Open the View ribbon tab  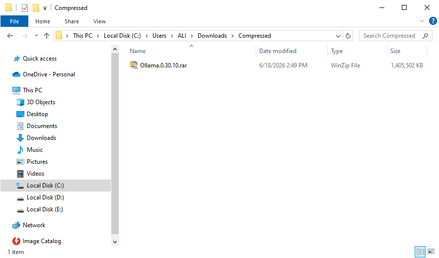(99, 21)
